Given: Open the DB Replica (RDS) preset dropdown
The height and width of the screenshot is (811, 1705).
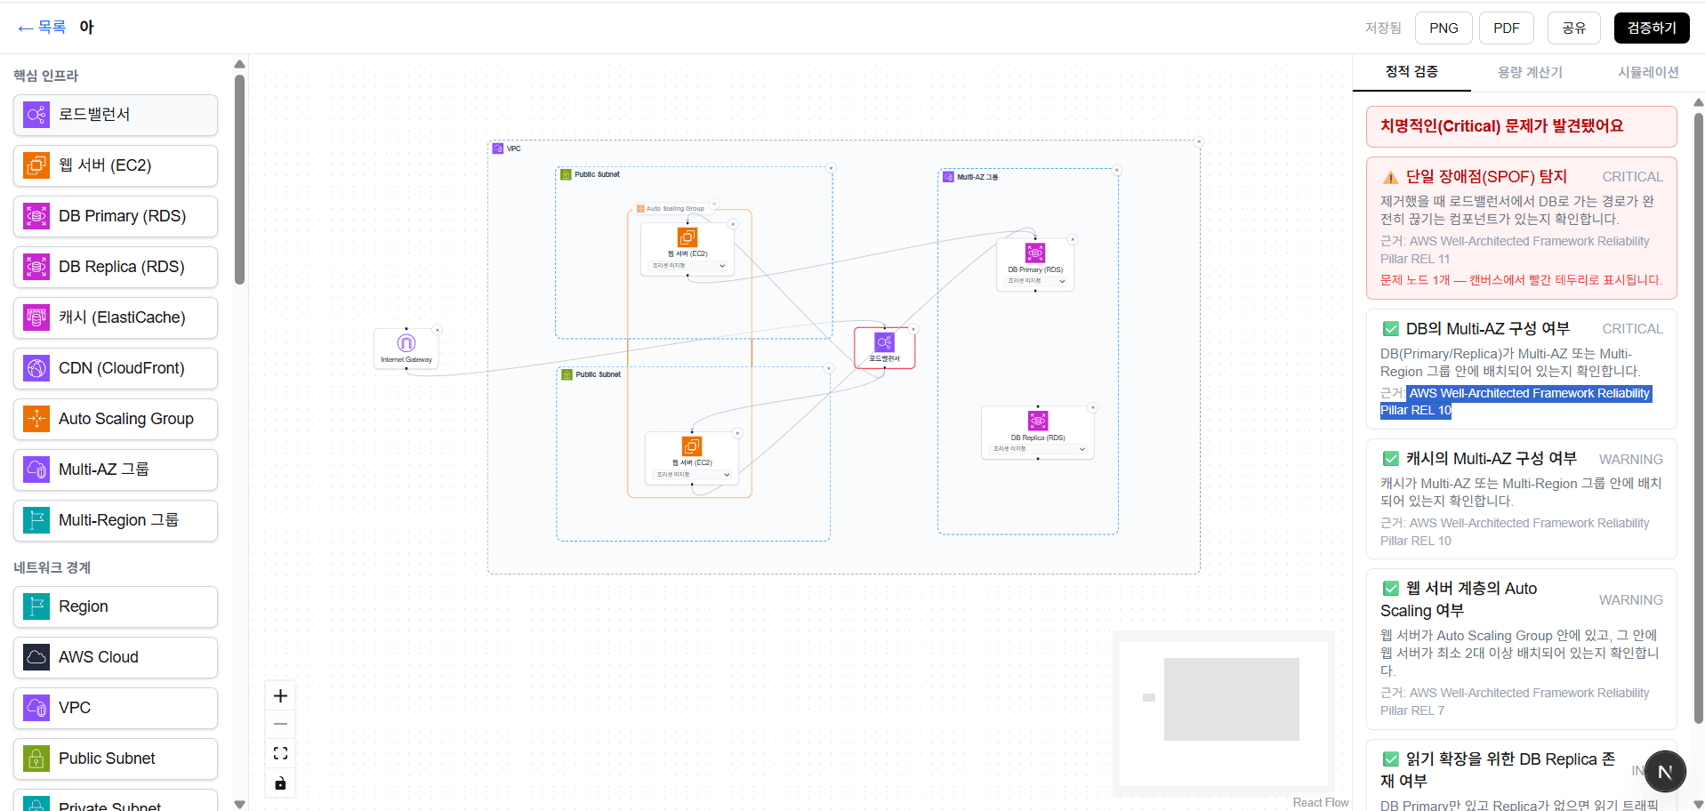Looking at the screenshot, I should click(1038, 449).
